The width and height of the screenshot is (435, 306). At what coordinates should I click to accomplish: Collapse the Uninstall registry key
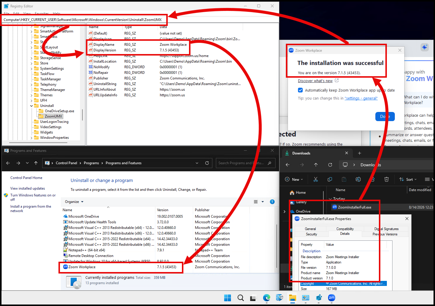pos(32,106)
